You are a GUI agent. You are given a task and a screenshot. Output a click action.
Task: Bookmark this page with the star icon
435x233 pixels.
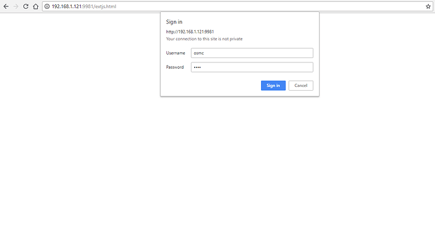(428, 6)
